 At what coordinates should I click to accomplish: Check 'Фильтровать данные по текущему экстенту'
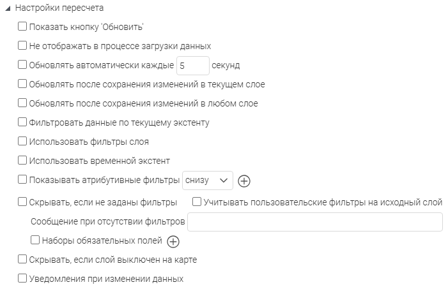[23, 122]
